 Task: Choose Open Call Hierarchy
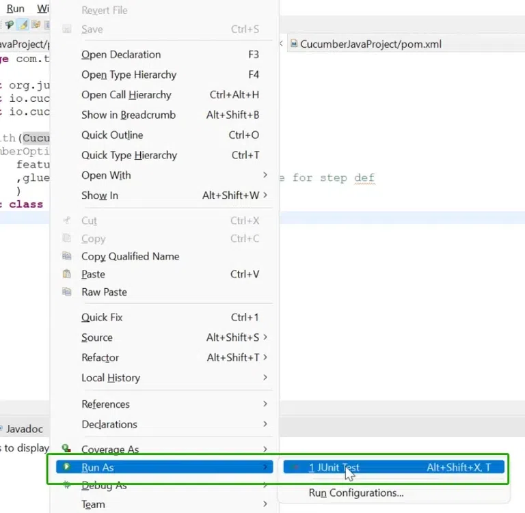coord(164,95)
